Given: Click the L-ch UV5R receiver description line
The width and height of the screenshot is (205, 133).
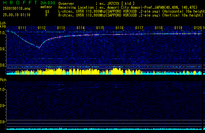Looking at the screenshot, I should click(130, 11).
